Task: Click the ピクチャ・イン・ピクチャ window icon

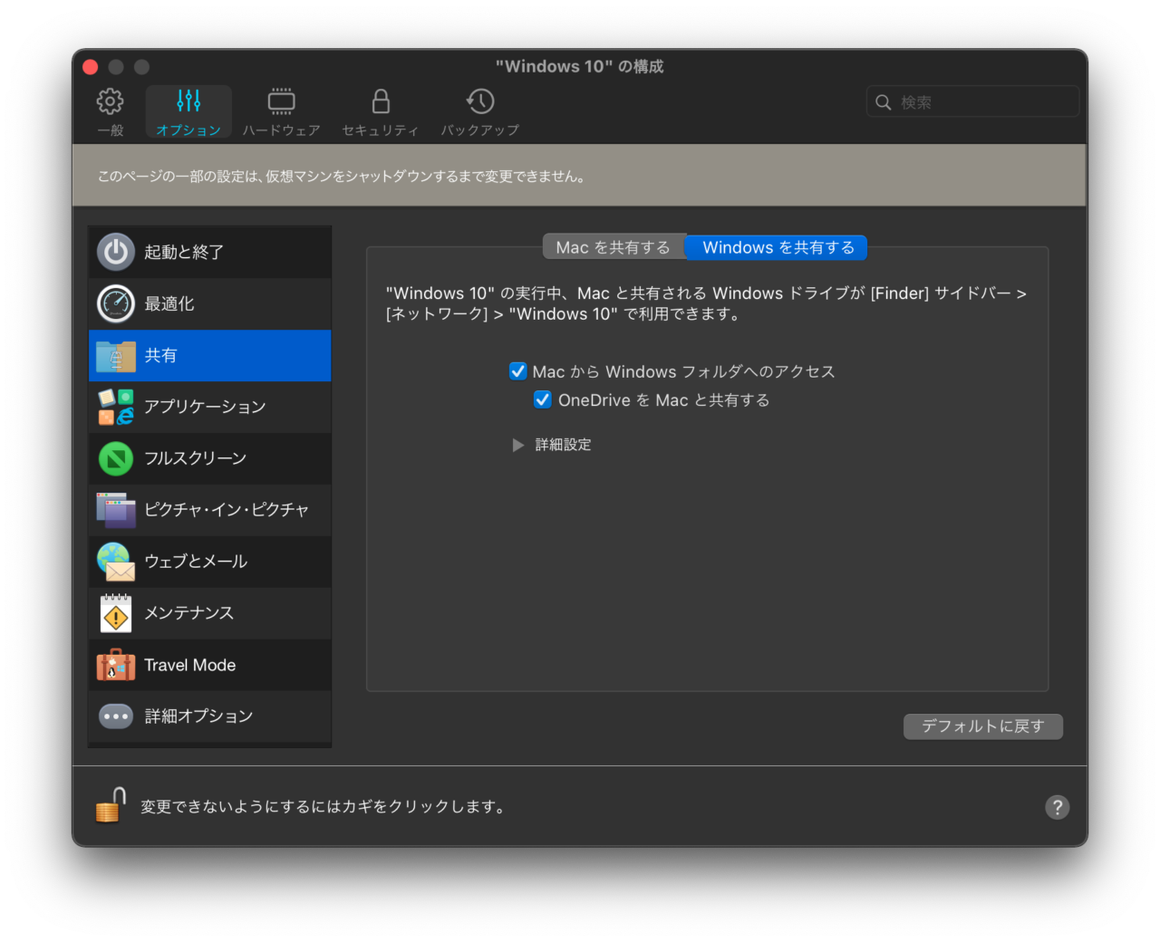Action: 116,510
